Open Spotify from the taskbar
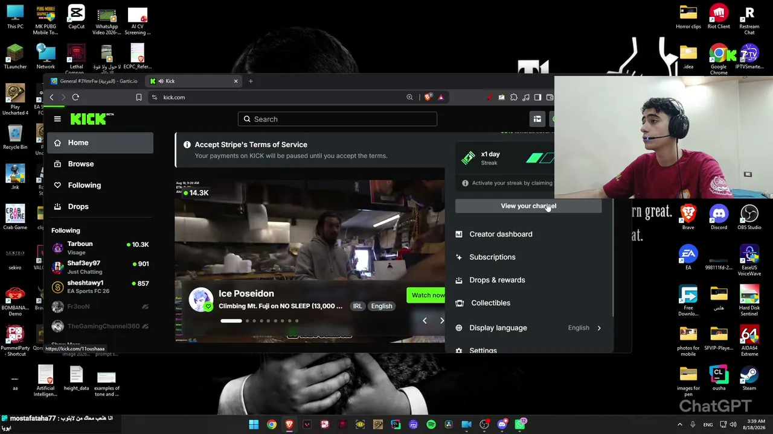773x434 pixels. coord(431,424)
